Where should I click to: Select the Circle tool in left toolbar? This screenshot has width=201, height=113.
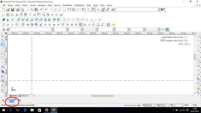(x=3, y=53)
